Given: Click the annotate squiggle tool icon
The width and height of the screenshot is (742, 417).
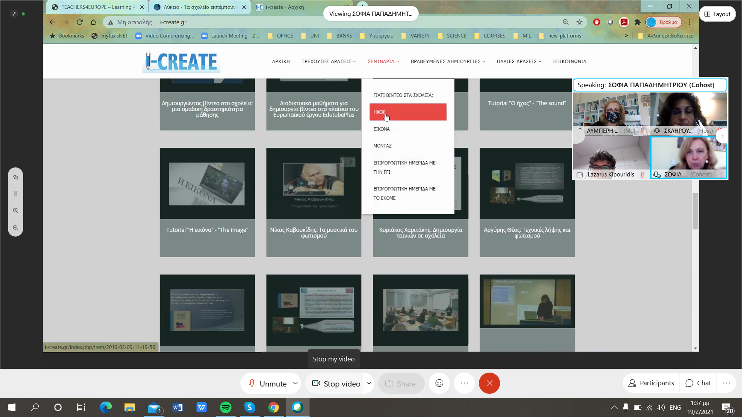Looking at the screenshot, I should (x=15, y=177).
